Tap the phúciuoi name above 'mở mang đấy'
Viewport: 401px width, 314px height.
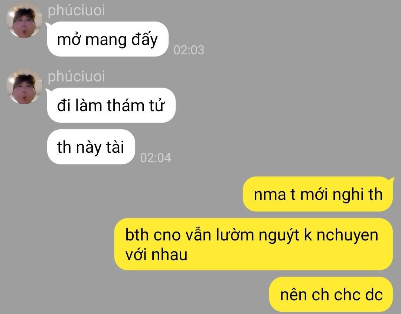76,11
